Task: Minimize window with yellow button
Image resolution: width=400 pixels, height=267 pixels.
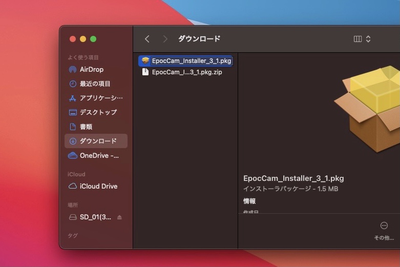Action: tap(83, 39)
